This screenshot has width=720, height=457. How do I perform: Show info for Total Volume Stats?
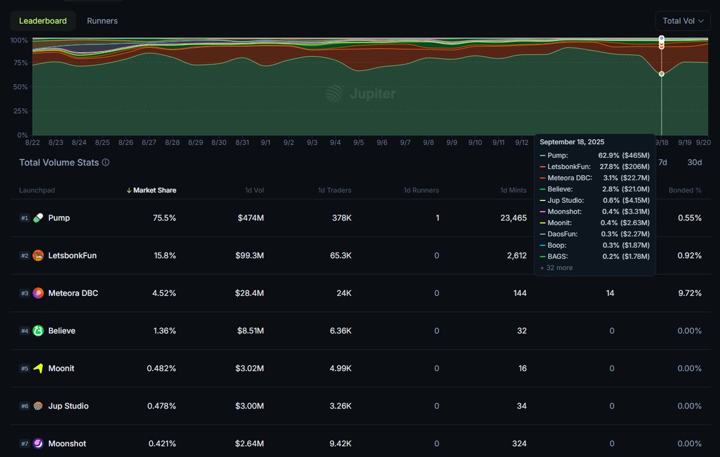(106, 163)
